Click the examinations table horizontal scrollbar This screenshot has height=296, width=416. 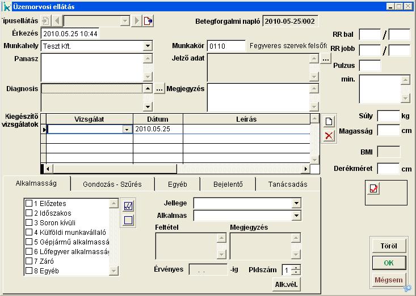(x=176, y=169)
